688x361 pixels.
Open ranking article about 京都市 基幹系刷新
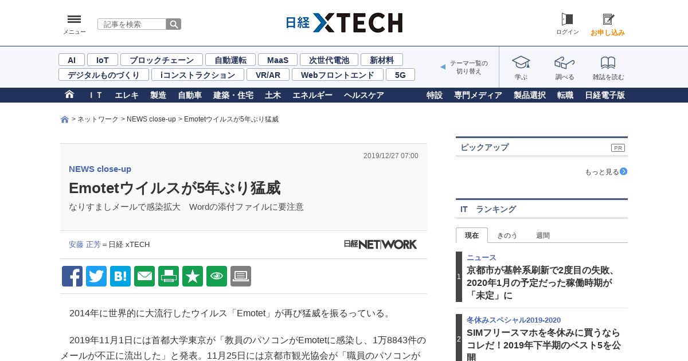(541, 283)
